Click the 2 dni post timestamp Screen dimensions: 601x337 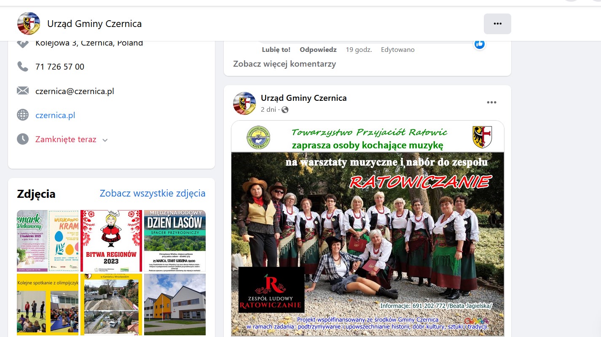coord(268,110)
